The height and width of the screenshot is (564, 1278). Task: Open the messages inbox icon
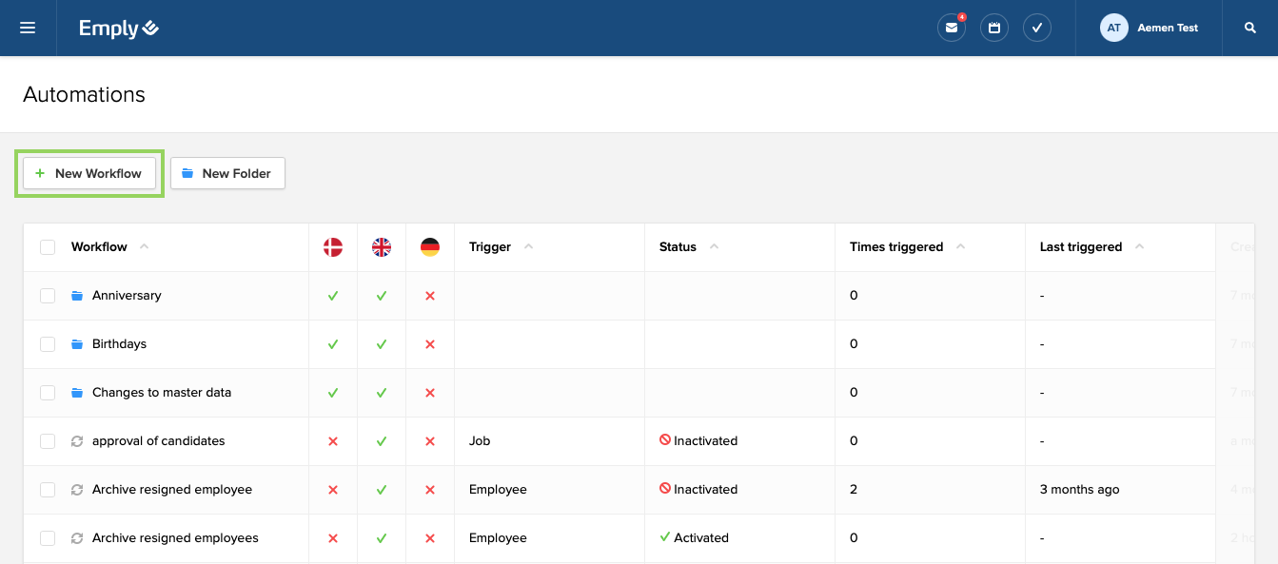[952, 28]
